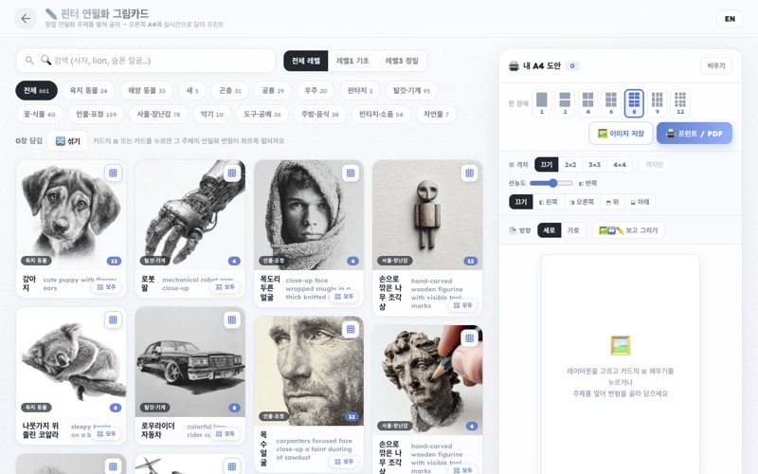758x474 pixels.
Task: Set half mode to 아래 (bottom)
Action: point(641,202)
